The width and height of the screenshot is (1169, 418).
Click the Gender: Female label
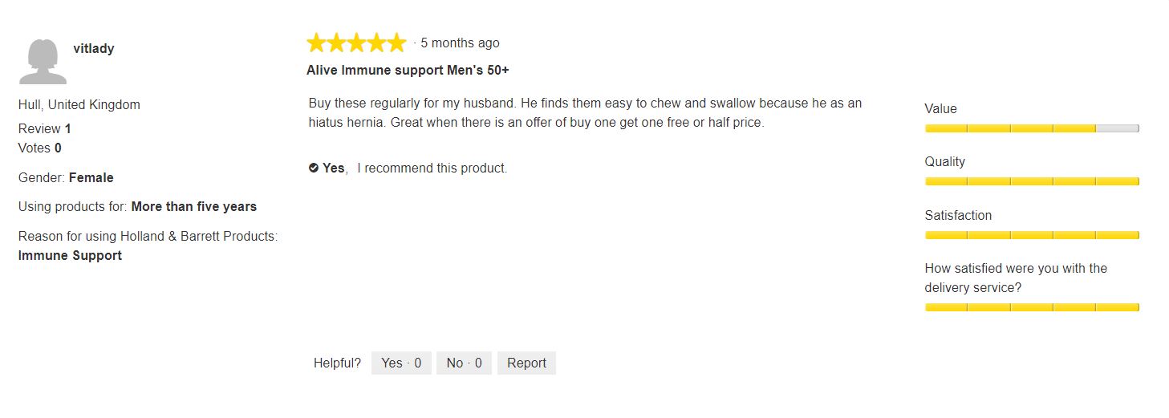pyautogui.click(x=66, y=177)
